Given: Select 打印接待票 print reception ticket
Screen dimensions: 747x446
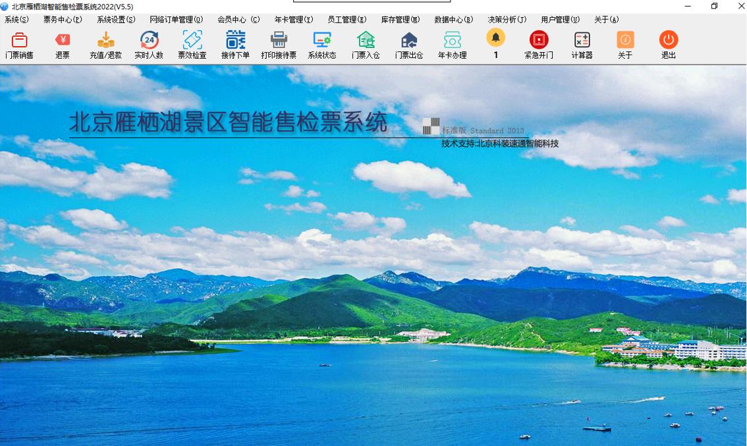Looking at the screenshot, I should click(279, 44).
